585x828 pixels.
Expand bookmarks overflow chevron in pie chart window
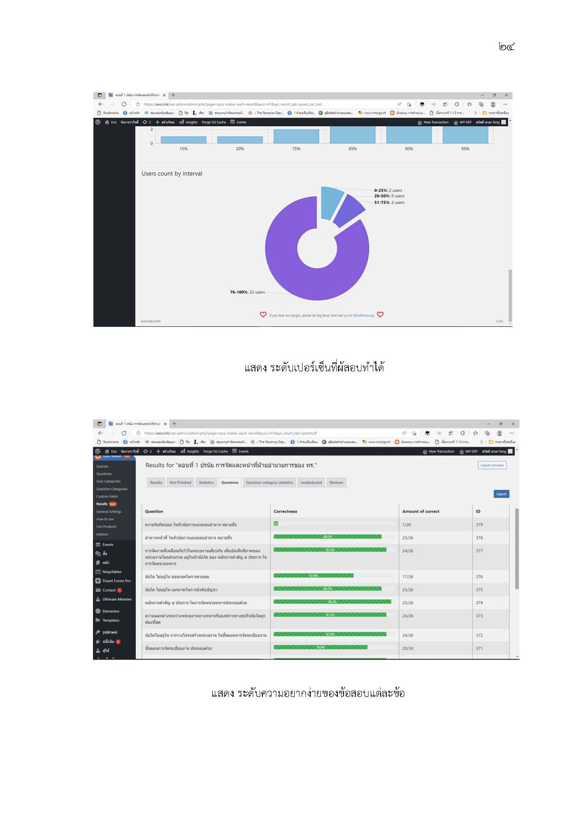tap(475, 113)
